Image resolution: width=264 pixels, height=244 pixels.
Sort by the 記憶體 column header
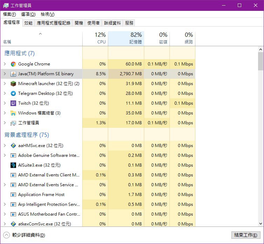126,39
